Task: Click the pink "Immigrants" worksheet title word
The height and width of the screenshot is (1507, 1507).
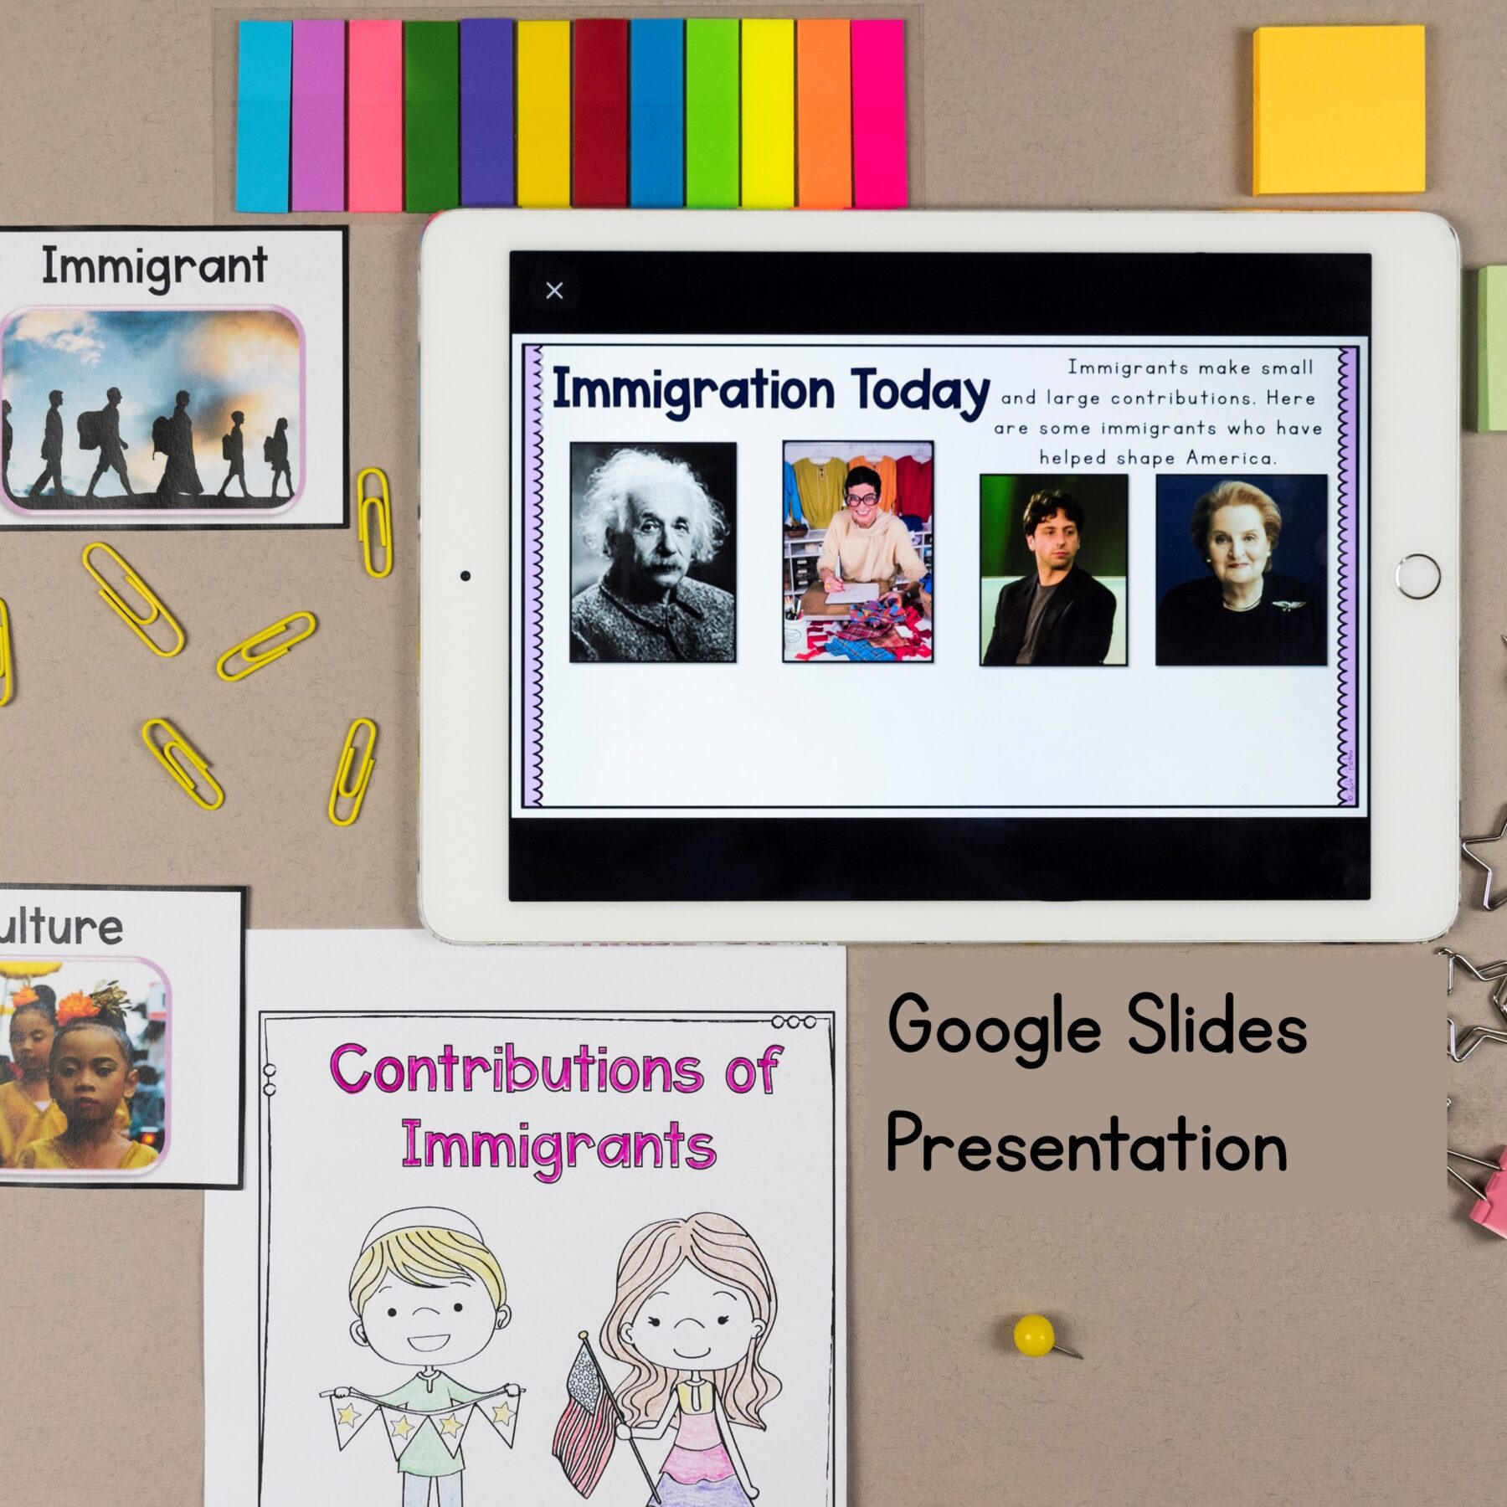Action: click(x=558, y=1147)
